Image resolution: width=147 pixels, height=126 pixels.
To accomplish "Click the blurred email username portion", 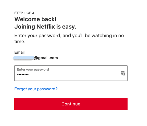I will 23,58.
